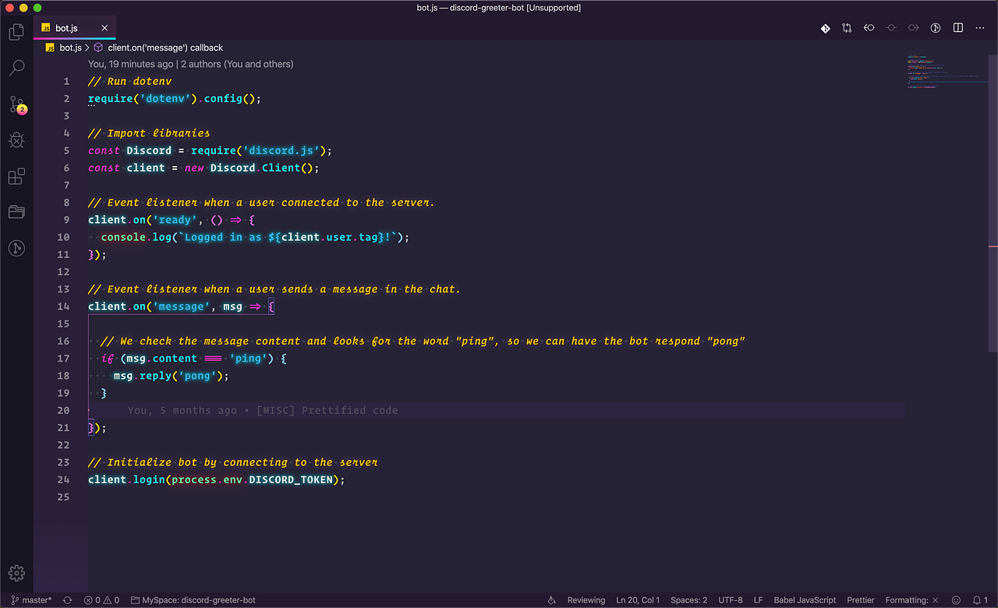Click the notifications bell in the status bar
This screenshot has width=998, height=608.
click(978, 600)
